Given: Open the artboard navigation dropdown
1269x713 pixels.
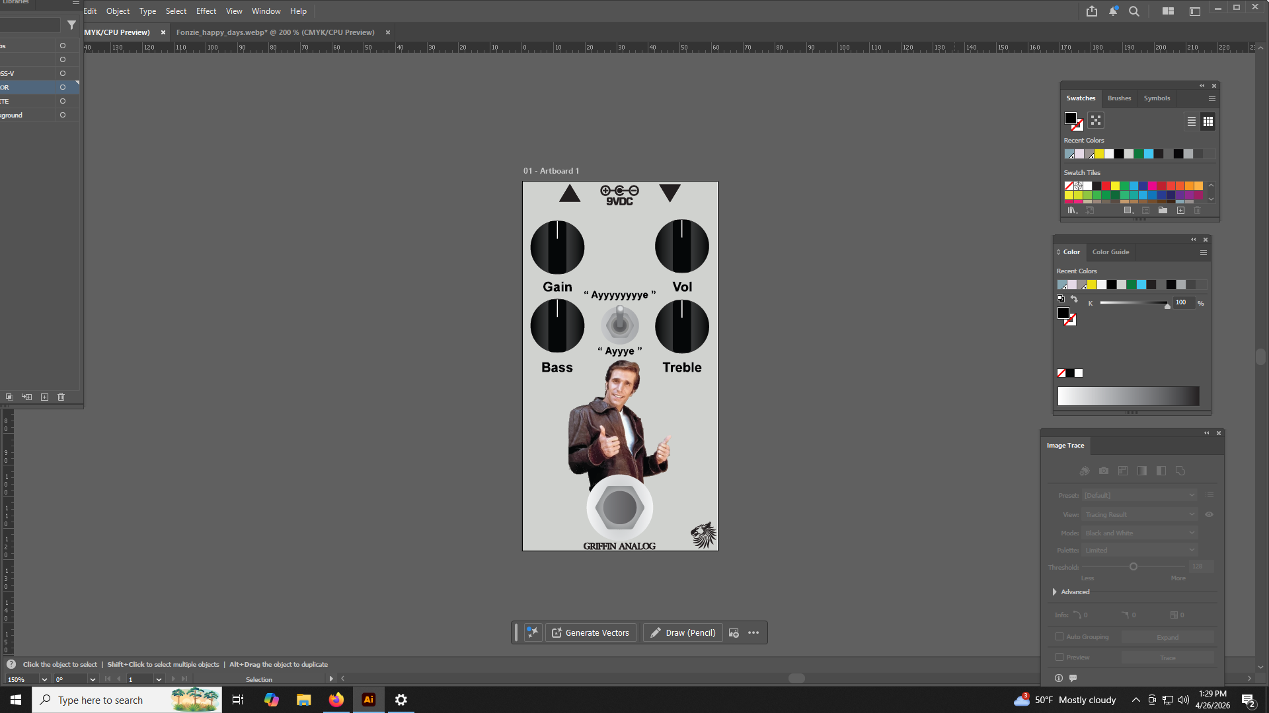Looking at the screenshot, I should pos(159,680).
